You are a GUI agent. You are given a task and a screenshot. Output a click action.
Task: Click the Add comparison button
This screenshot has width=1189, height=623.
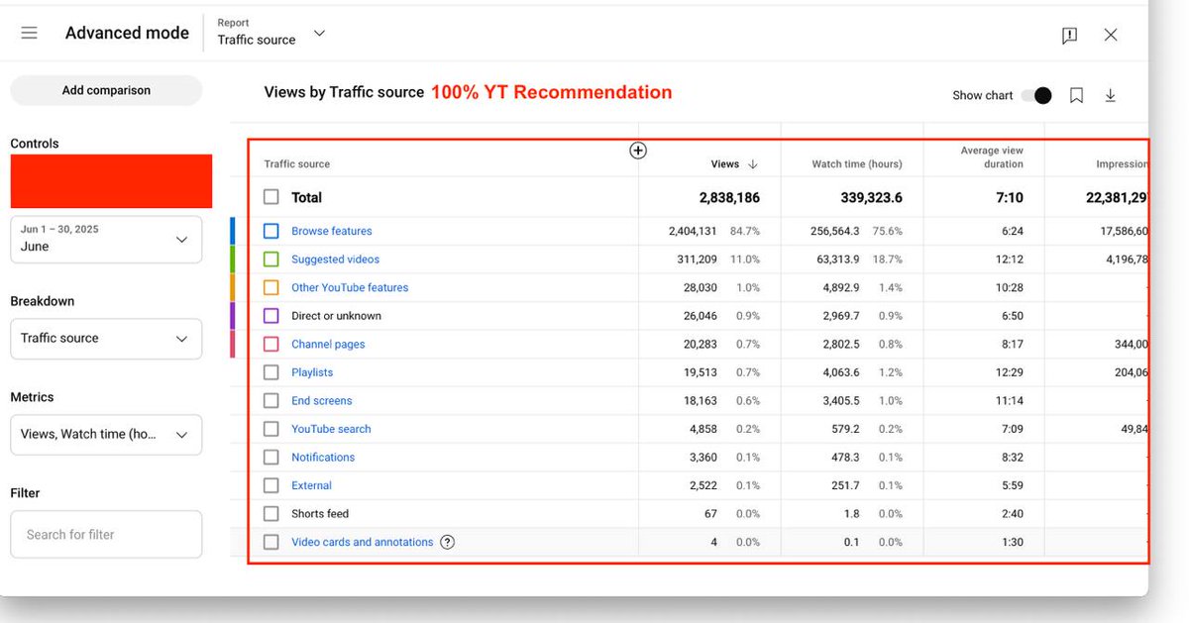106,90
